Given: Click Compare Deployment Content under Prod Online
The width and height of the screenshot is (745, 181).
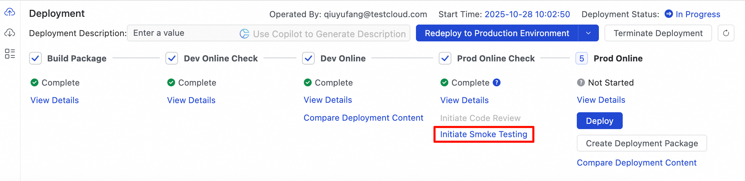Looking at the screenshot, I should coord(637,163).
